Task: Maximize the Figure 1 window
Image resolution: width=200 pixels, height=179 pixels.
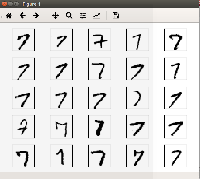Action: [16, 4]
